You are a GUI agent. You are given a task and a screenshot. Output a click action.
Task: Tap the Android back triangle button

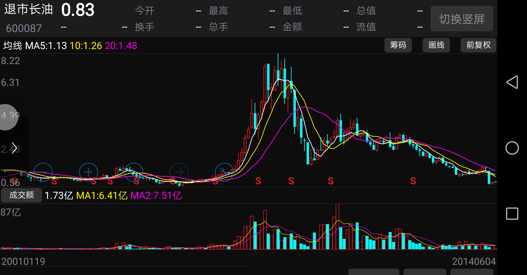point(512,82)
